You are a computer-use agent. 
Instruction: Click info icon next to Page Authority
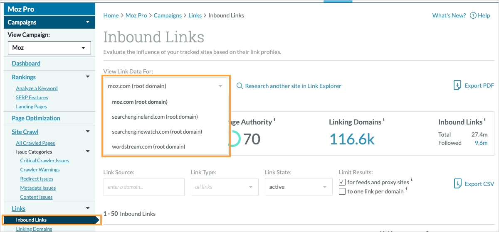[x=274, y=120]
